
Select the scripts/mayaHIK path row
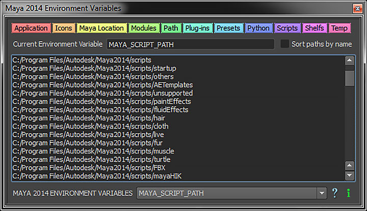(178, 176)
